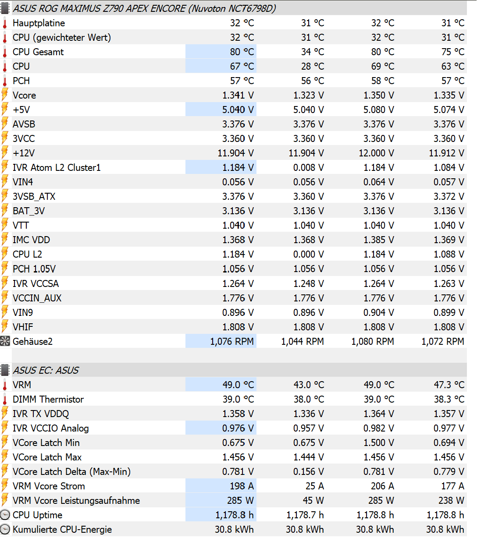Click lightning icon beside IVR Atom L2 Cluster1

click(5, 167)
